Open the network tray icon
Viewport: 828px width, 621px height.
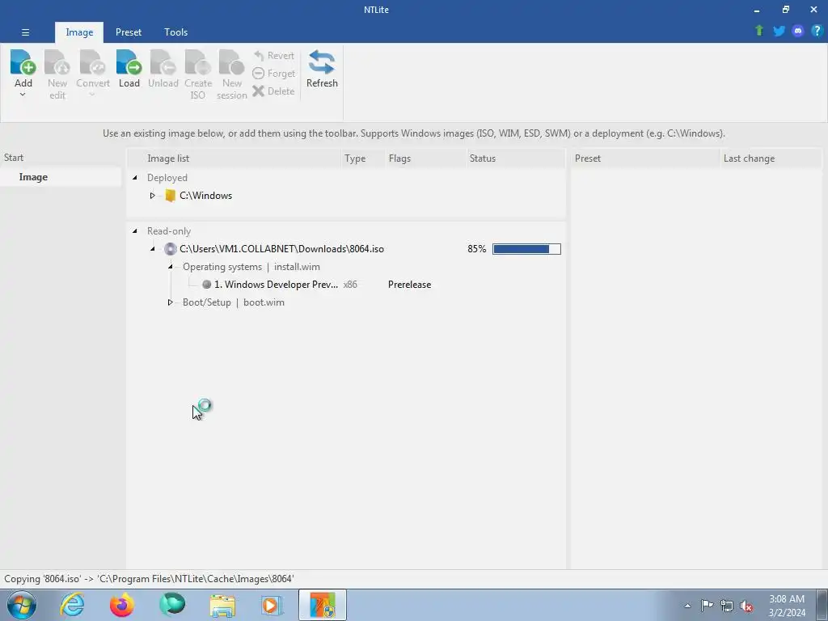pos(727,606)
